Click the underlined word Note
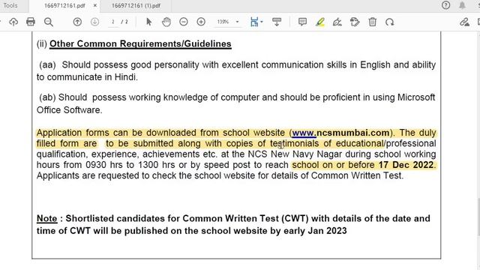Image resolution: width=480 pixels, height=270 pixels. pos(46,218)
